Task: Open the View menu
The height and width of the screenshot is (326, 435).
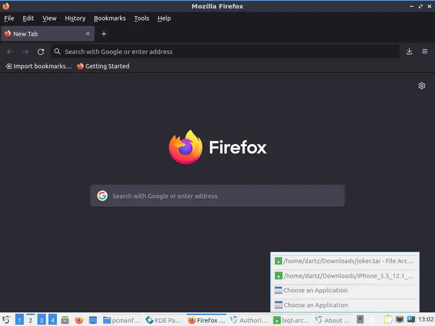Action: (49, 18)
